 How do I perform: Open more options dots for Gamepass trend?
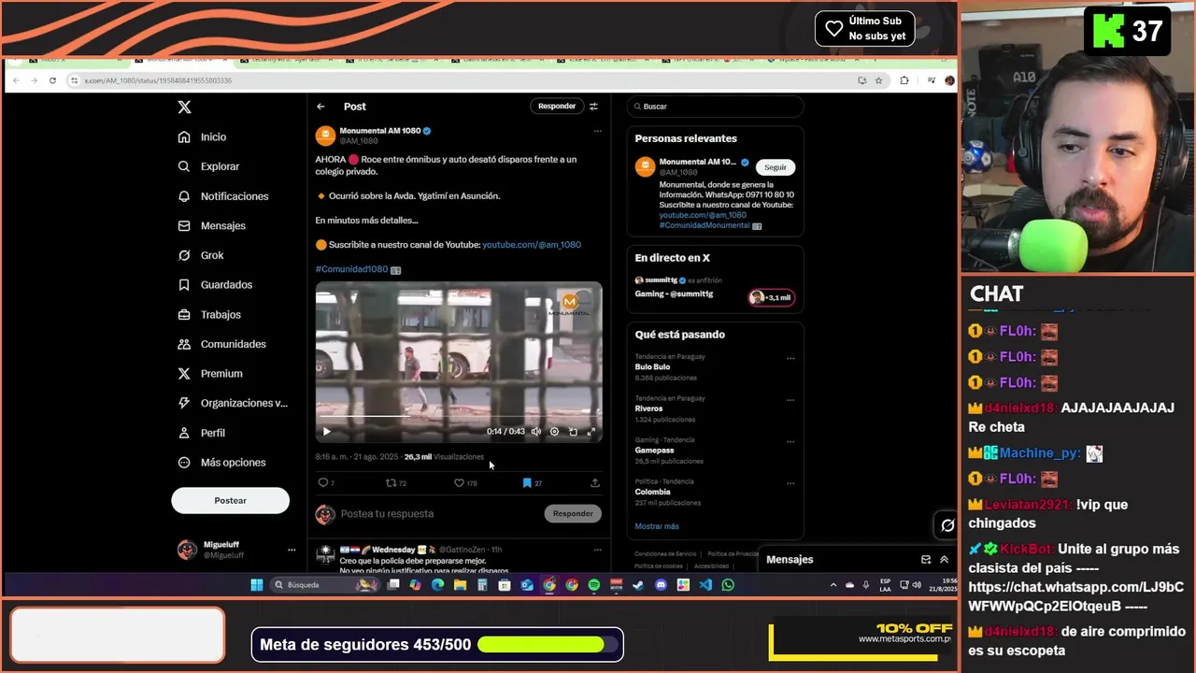point(790,442)
